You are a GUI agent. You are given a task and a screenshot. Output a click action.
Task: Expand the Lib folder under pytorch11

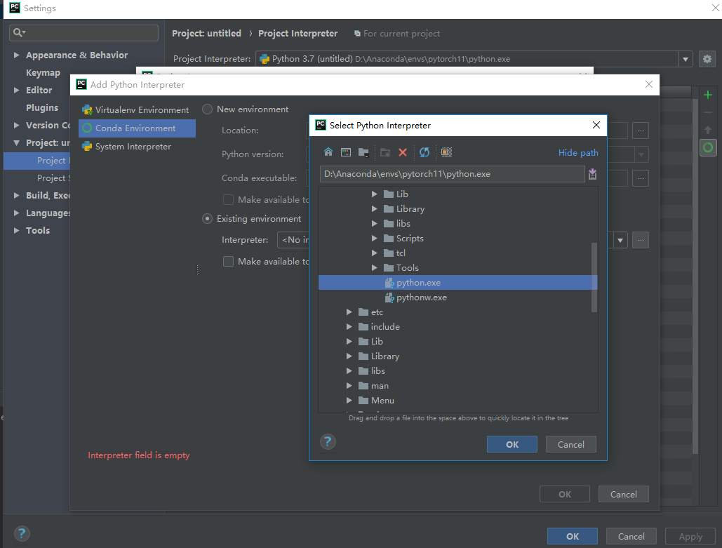click(x=375, y=194)
